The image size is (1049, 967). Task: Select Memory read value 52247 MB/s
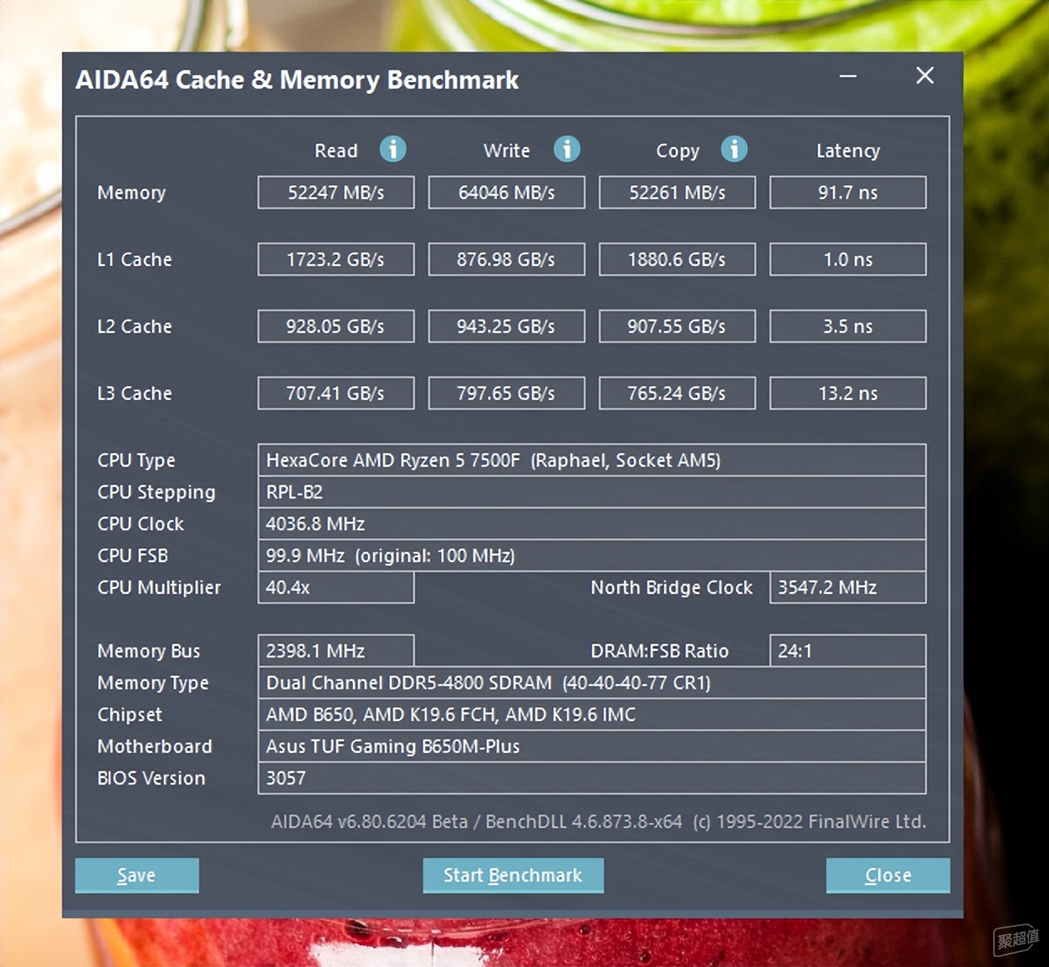click(336, 192)
